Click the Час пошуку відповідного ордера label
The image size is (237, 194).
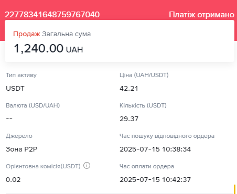pos(167,136)
